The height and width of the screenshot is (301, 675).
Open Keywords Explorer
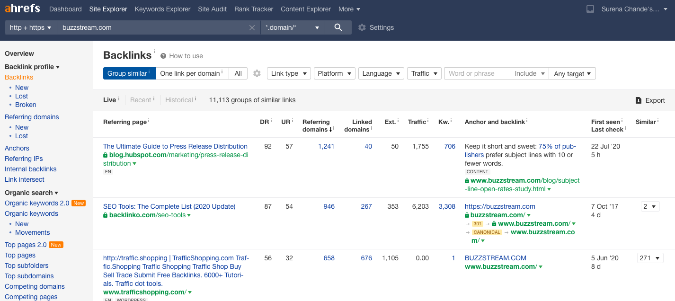coord(162,9)
